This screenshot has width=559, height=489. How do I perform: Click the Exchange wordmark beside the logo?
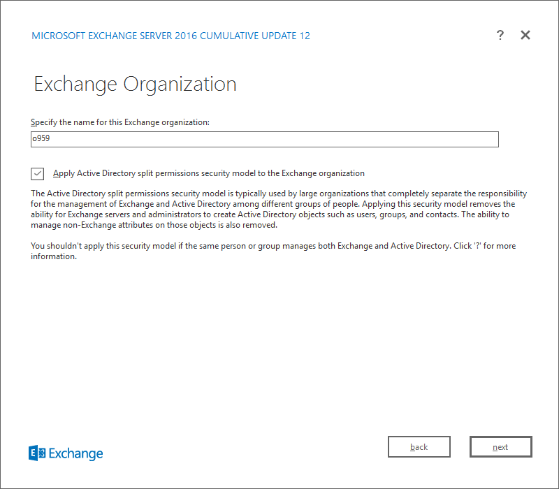(76, 453)
